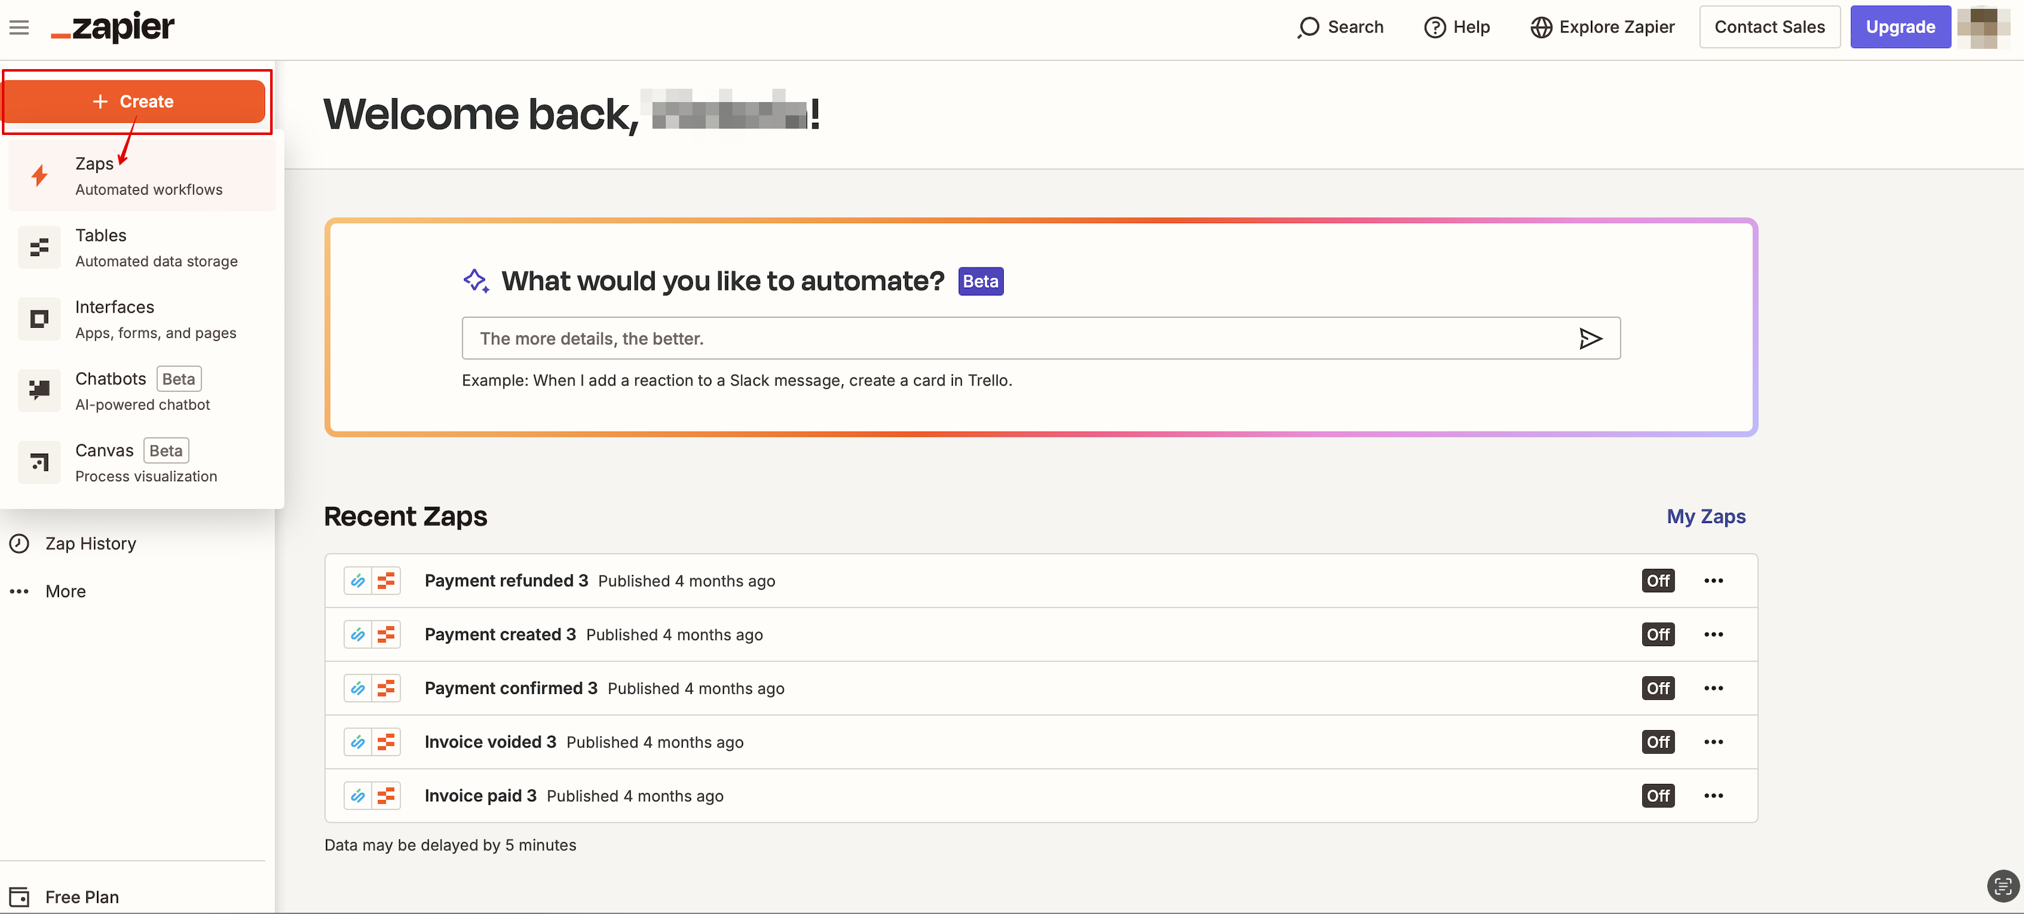Screen dimensions: 2024x914
Task: Click the Free Plan wallet icon
Action: coord(19,897)
